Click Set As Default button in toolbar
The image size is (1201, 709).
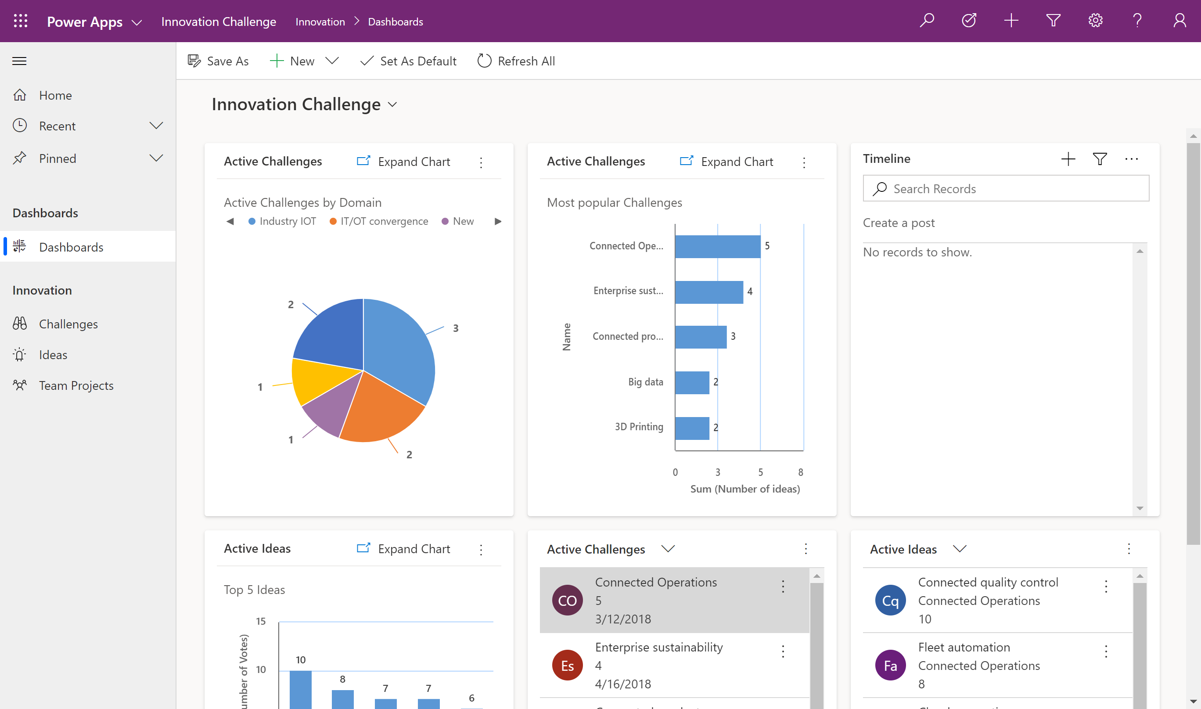[409, 61]
